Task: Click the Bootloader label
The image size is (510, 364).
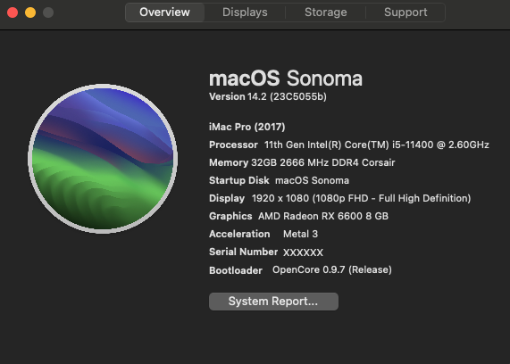Action: click(x=236, y=270)
